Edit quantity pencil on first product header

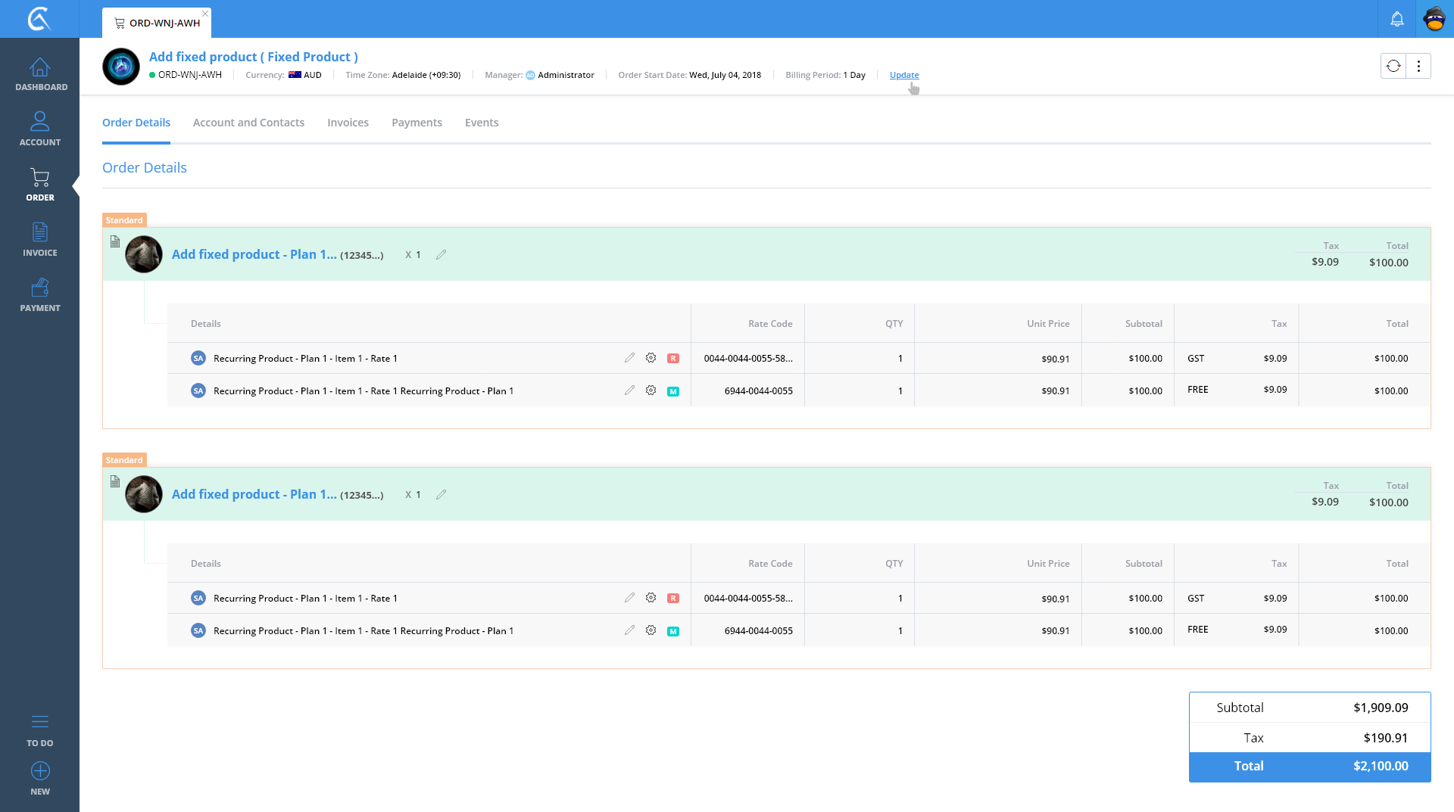pos(441,255)
